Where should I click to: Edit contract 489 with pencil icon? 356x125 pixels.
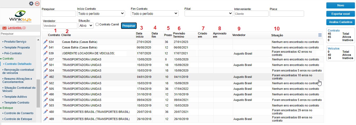(x=45, y=119)
